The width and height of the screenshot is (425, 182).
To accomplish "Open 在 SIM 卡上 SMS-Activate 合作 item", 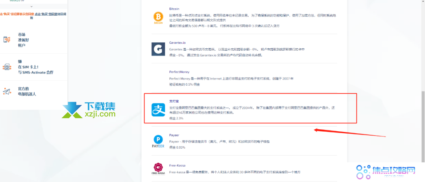I will click(35, 67).
